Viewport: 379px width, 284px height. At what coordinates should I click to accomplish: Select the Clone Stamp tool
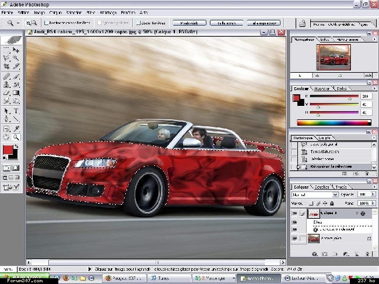[6, 85]
